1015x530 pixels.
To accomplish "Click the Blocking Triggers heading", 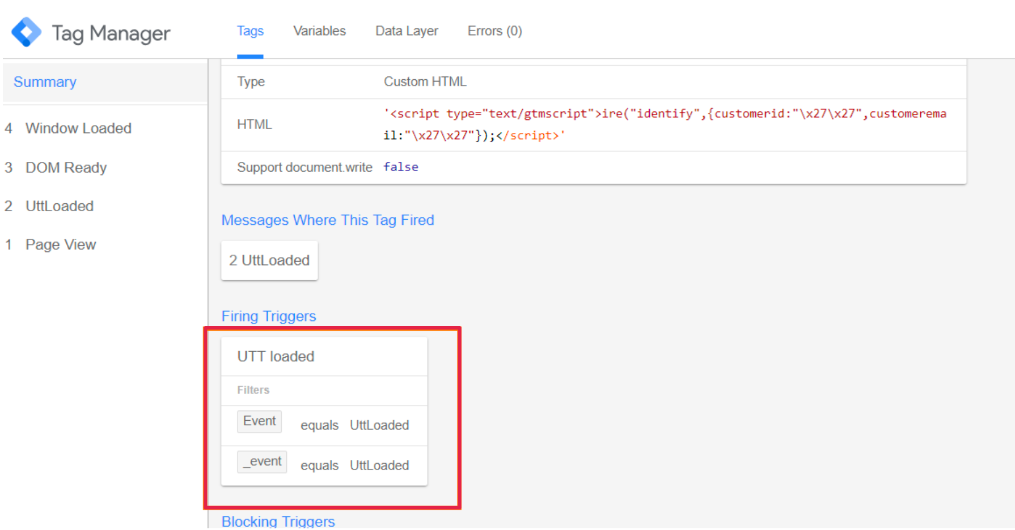I will (278, 521).
